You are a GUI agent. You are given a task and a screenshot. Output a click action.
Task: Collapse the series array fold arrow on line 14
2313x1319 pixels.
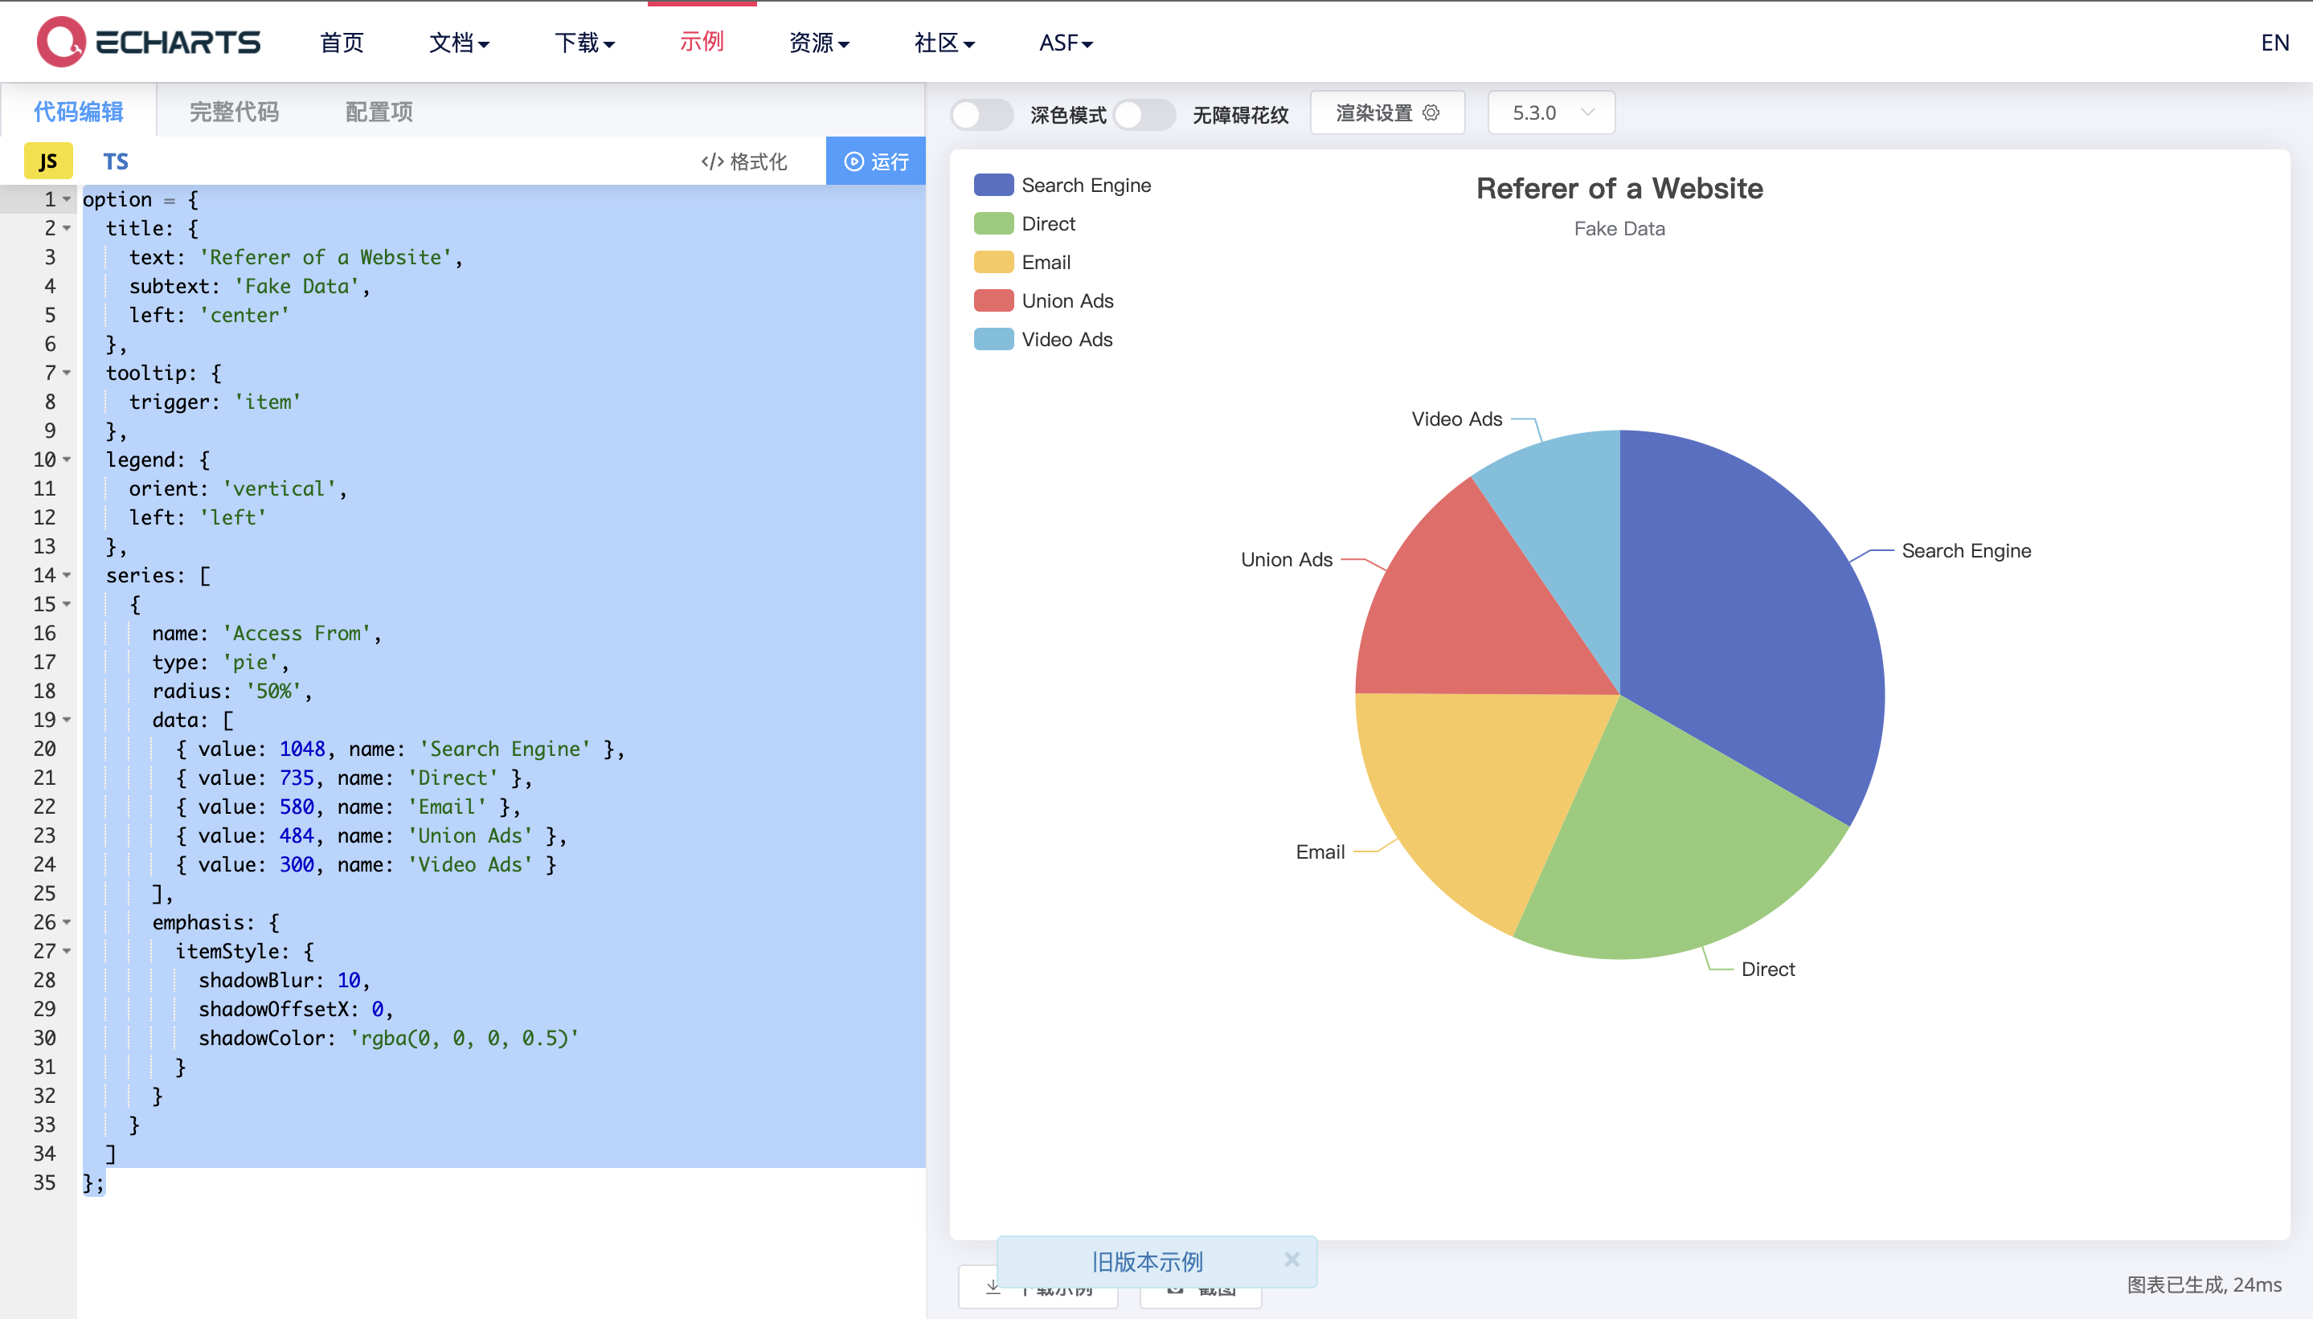[x=67, y=575]
